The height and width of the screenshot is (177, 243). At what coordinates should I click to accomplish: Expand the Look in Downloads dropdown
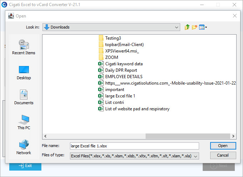[x=177, y=27]
